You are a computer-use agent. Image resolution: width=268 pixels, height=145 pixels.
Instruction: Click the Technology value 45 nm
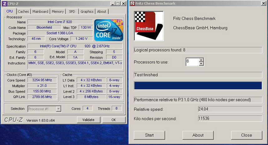[x=36, y=39]
